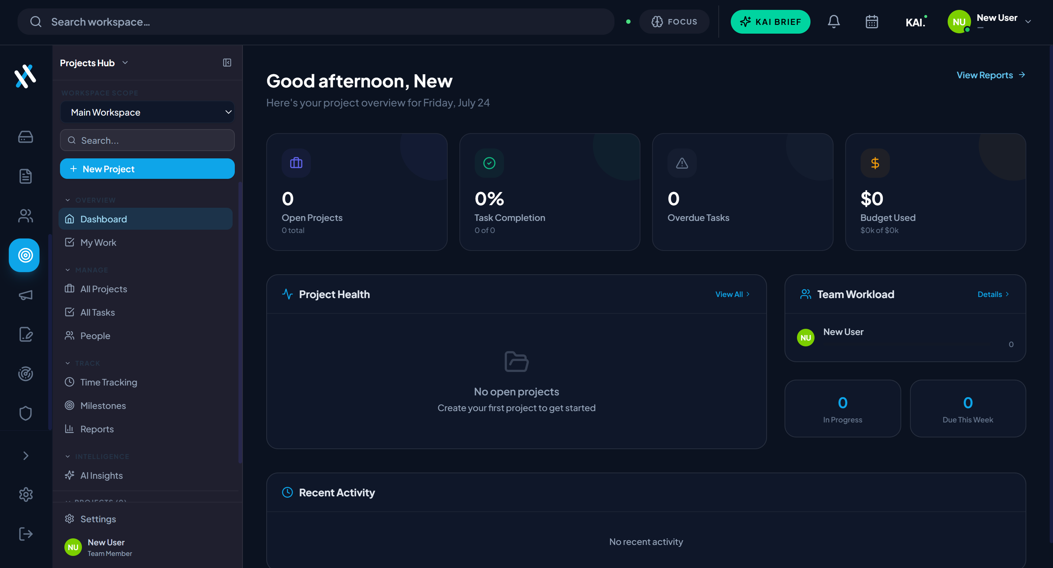Viewport: 1053px width, 568px height.
Task: Open the Main Workspace scope dropdown
Action: (x=147, y=112)
